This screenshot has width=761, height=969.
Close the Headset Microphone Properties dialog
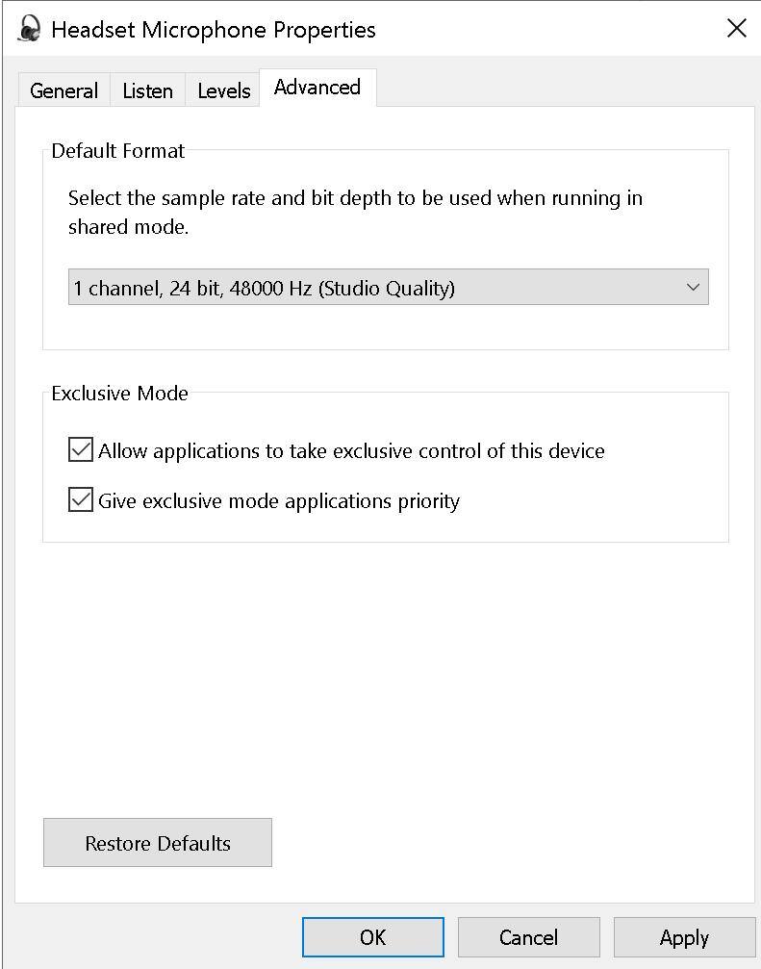736,29
